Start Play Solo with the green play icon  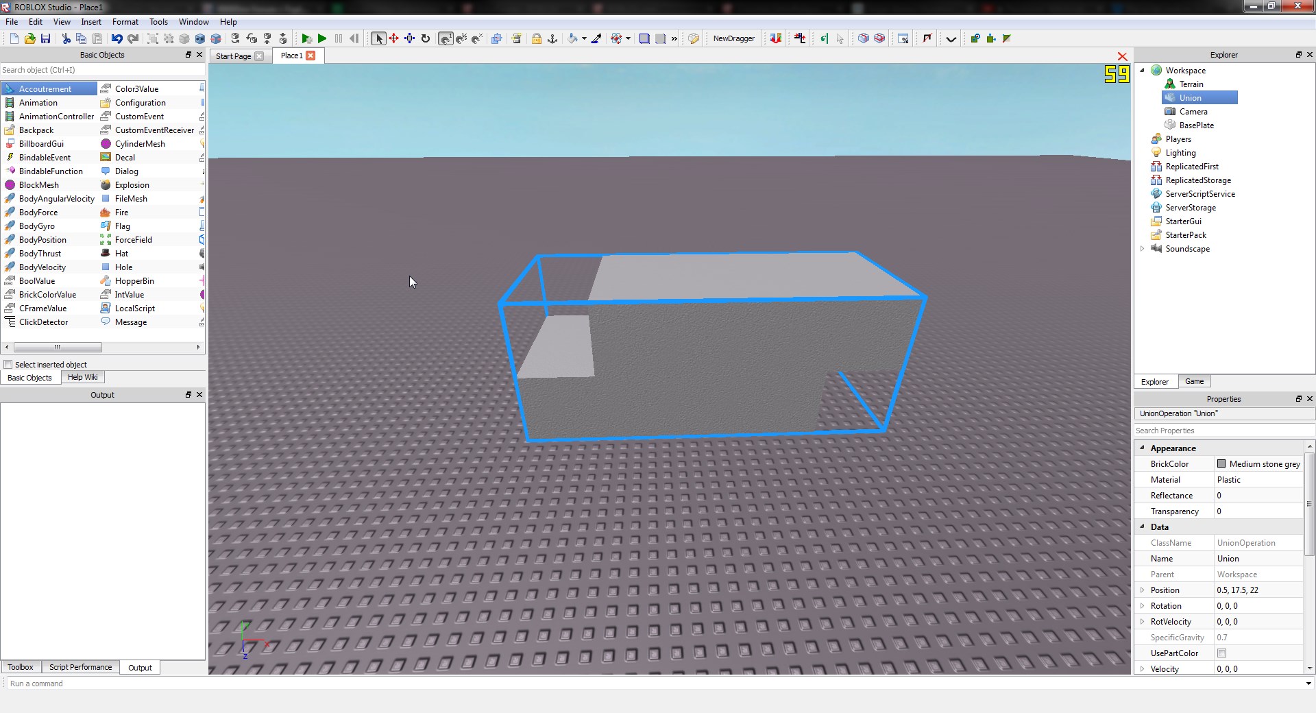(x=322, y=38)
